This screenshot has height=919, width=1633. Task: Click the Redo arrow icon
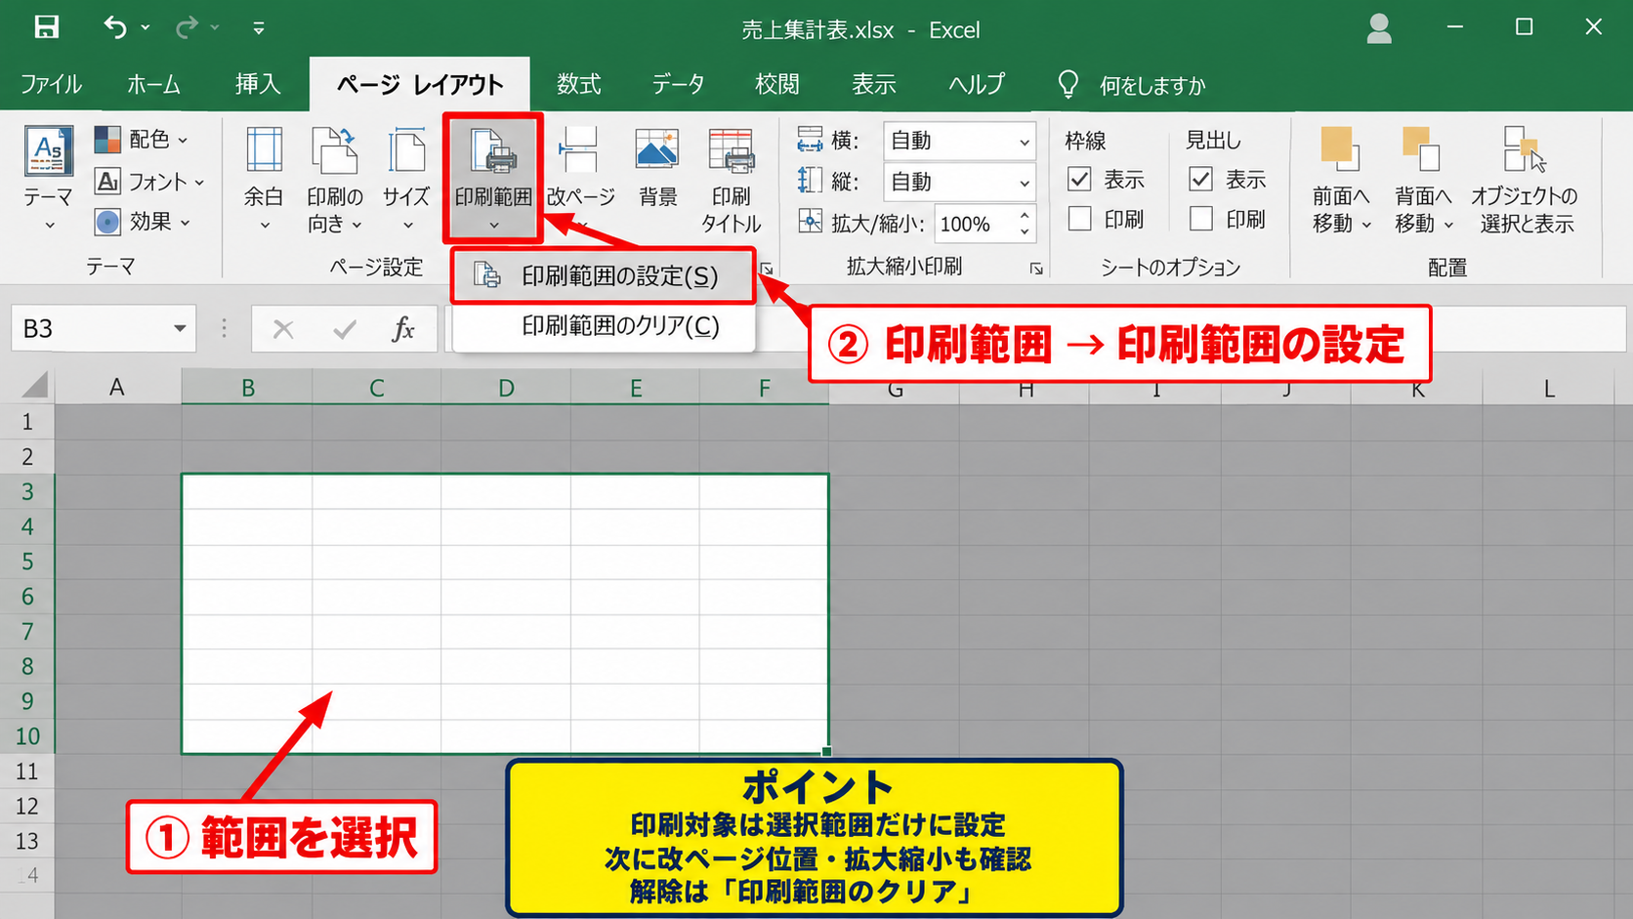187,27
